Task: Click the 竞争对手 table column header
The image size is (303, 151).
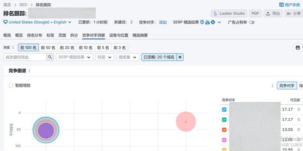Action: (x=228, y=100)
